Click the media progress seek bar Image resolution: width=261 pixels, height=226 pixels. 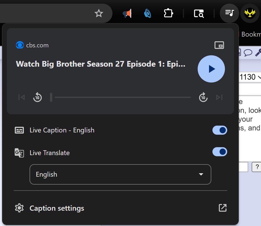120,97
